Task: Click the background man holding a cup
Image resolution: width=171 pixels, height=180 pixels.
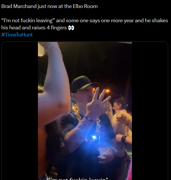Action: tap(121, 114)
